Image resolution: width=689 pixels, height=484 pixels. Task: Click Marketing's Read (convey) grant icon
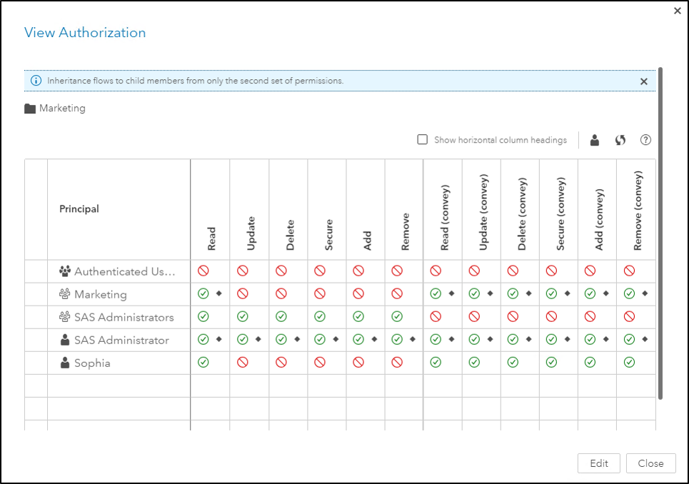[x=436, y=294]
